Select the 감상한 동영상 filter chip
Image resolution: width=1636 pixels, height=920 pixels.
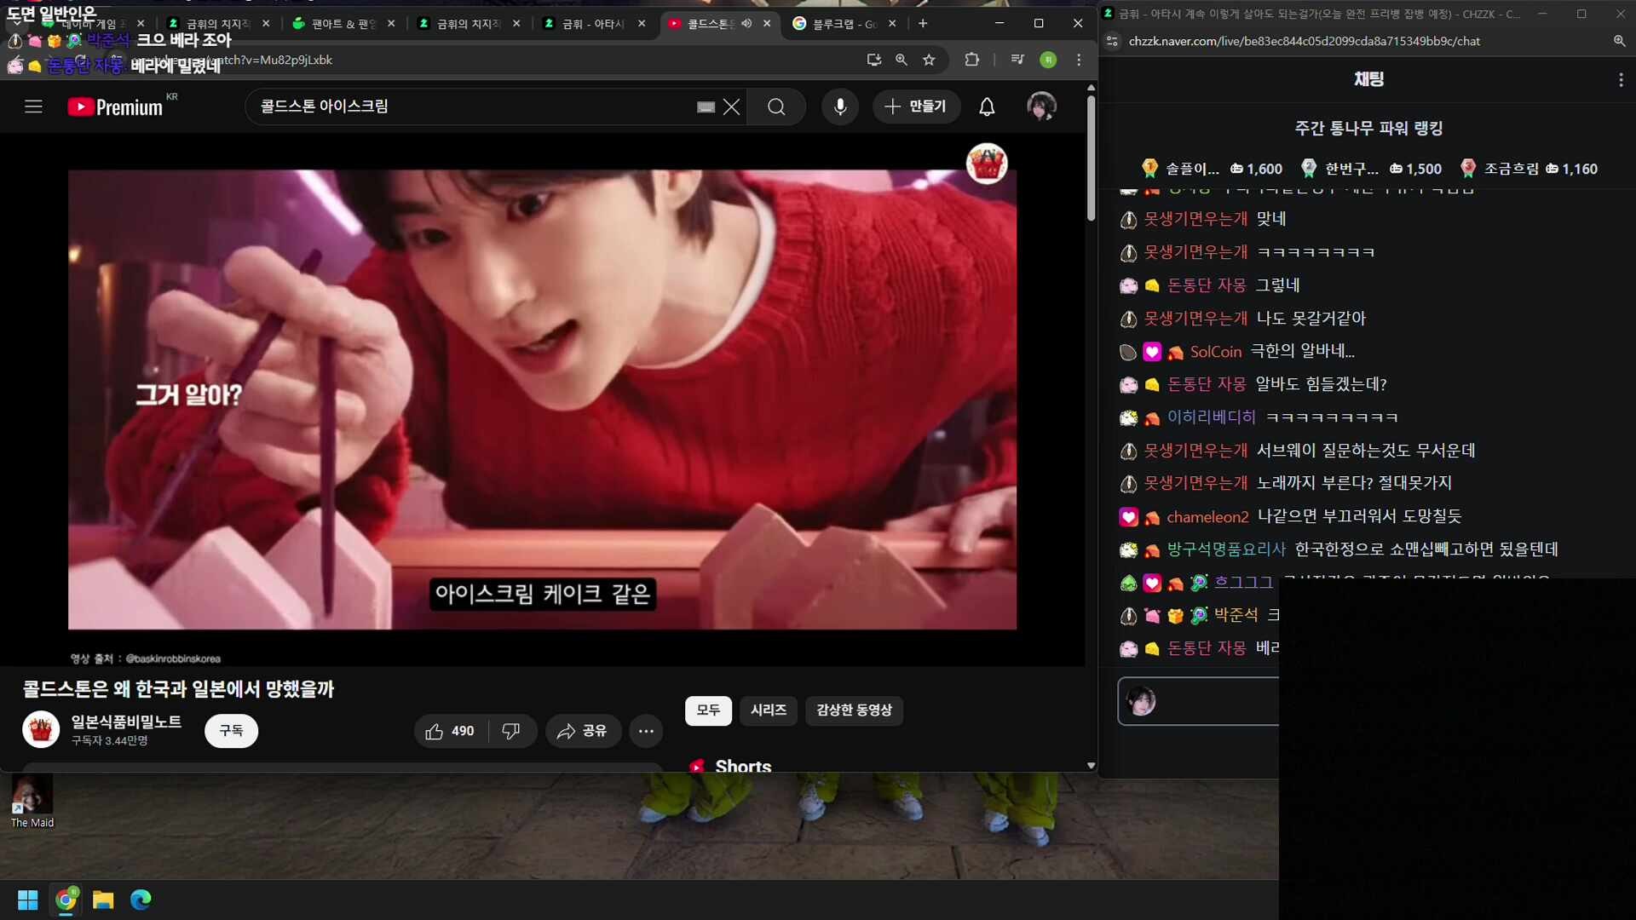854,710
